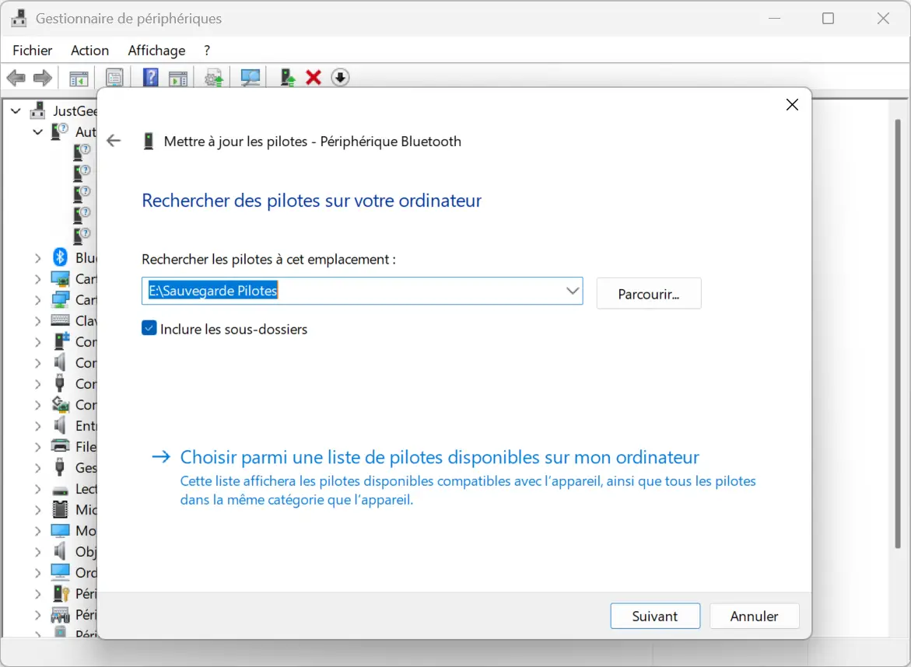Image resolution: width=911 pixels, height=667 pixels.
Task: Collapse the Aut (other devices) node
Action: [38, 132]
